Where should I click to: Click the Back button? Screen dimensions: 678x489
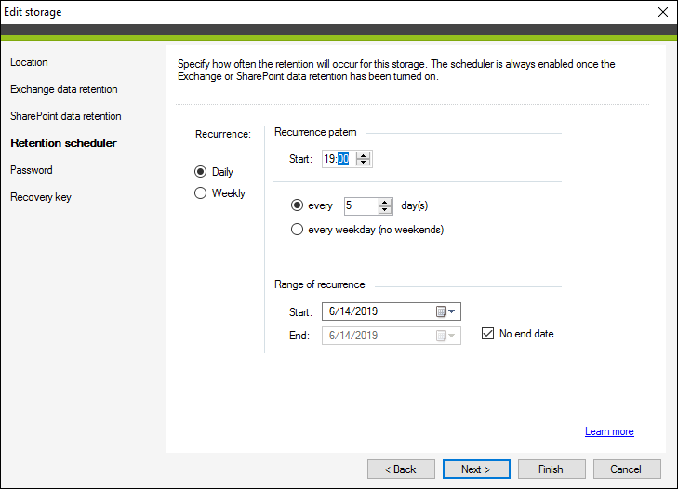click(401, 469)
